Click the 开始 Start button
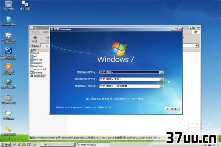 (6, 144)
